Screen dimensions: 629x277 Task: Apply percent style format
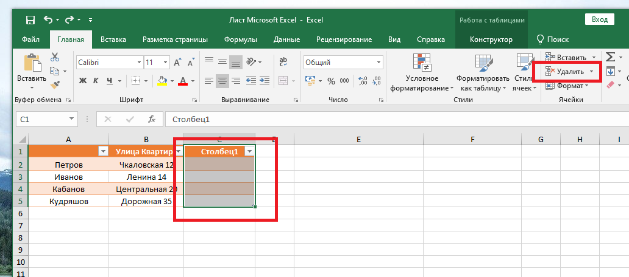tap(331, 81)
